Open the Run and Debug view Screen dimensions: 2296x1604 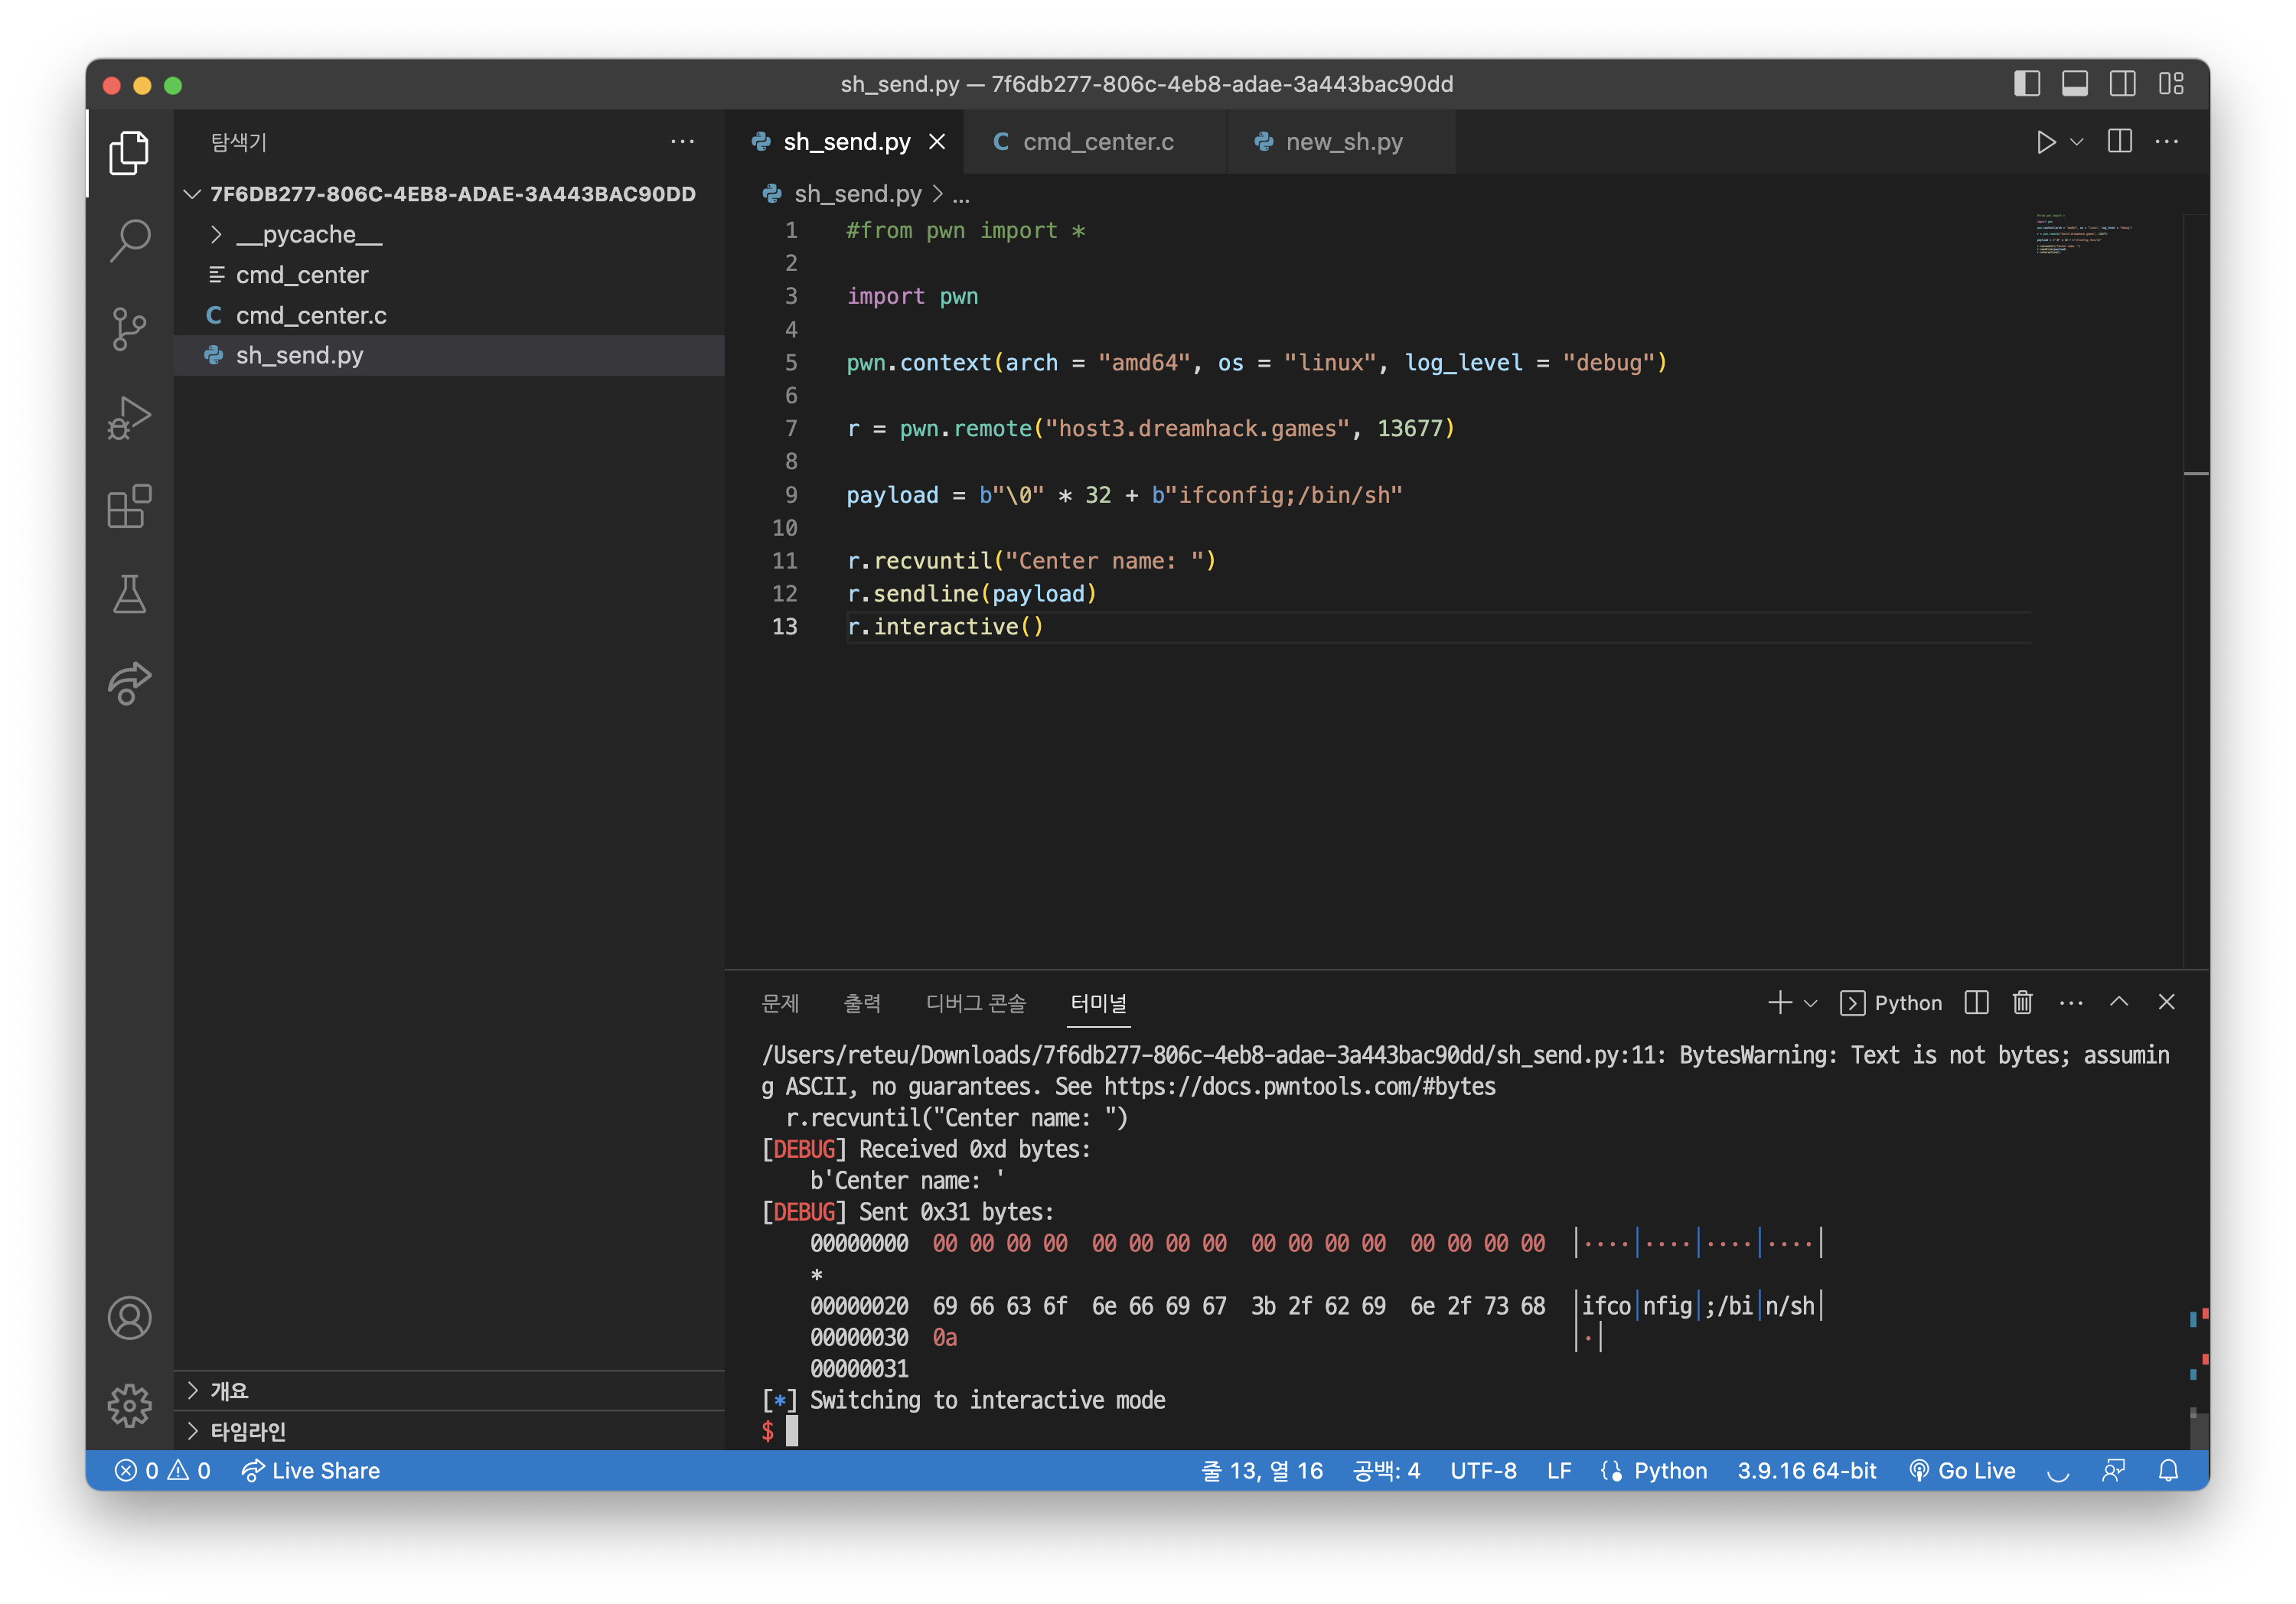click(129, 417)
